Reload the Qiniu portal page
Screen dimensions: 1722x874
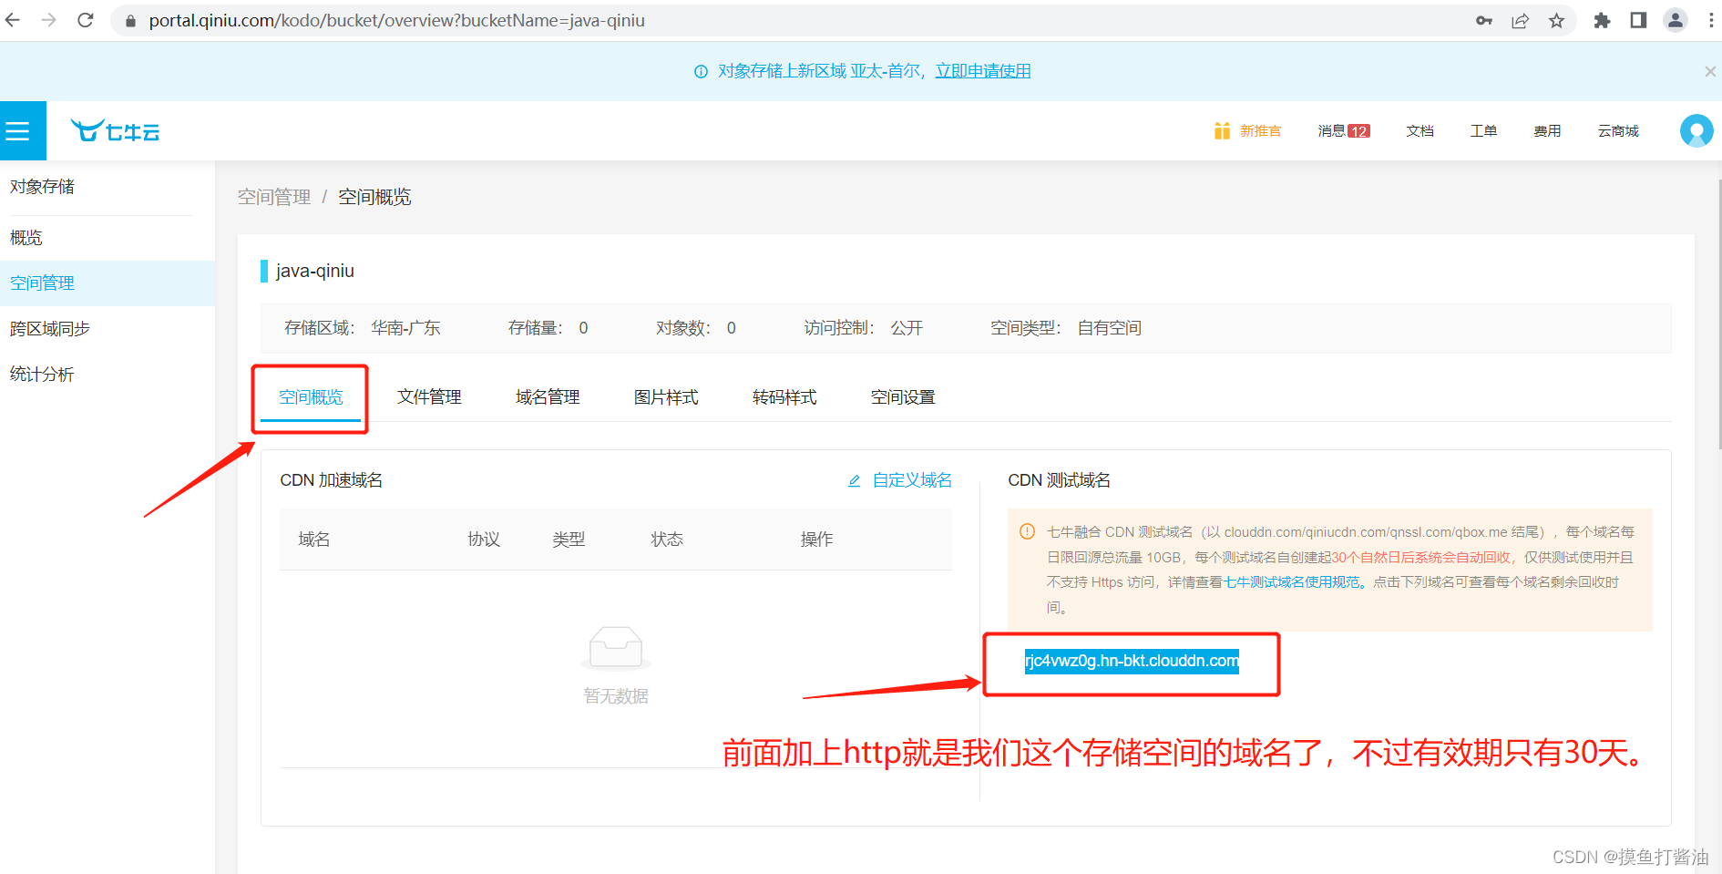[86, 20]
